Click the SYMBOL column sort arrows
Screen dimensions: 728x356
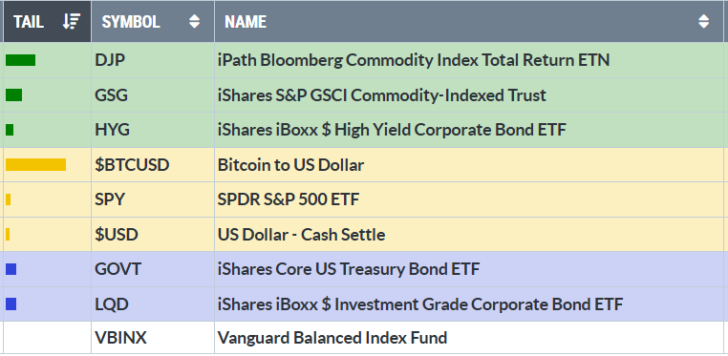195,21
